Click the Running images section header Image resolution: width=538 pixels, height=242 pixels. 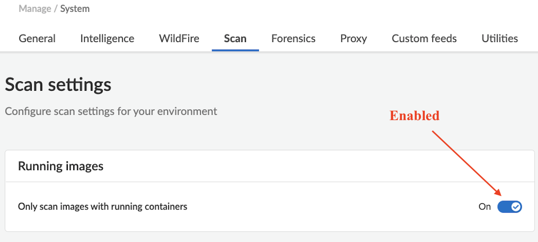pyautogui.click(x=61, y=166)
